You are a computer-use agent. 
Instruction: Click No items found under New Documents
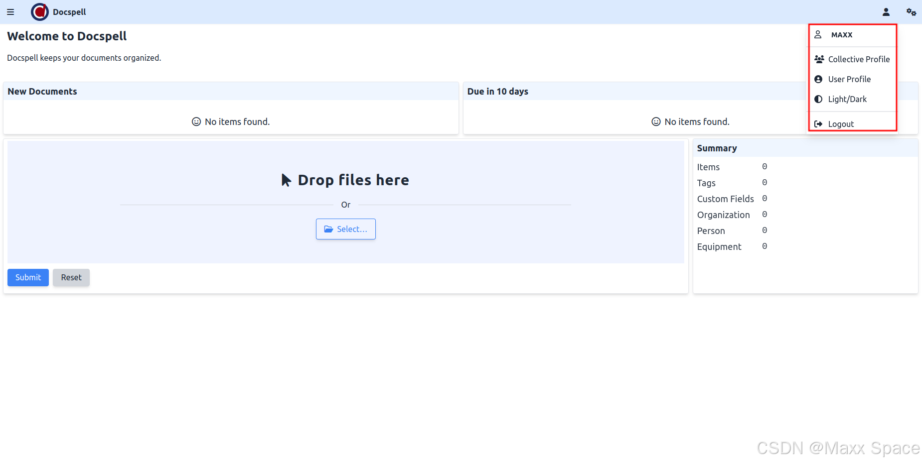coord(231,121)
